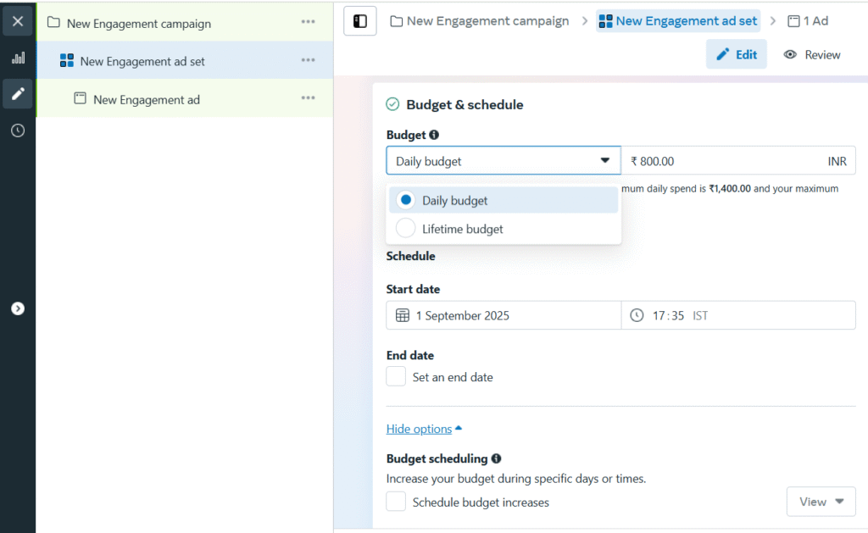Choose the Lifetime budget radio option
868x533 pixels.
[406, 229]
